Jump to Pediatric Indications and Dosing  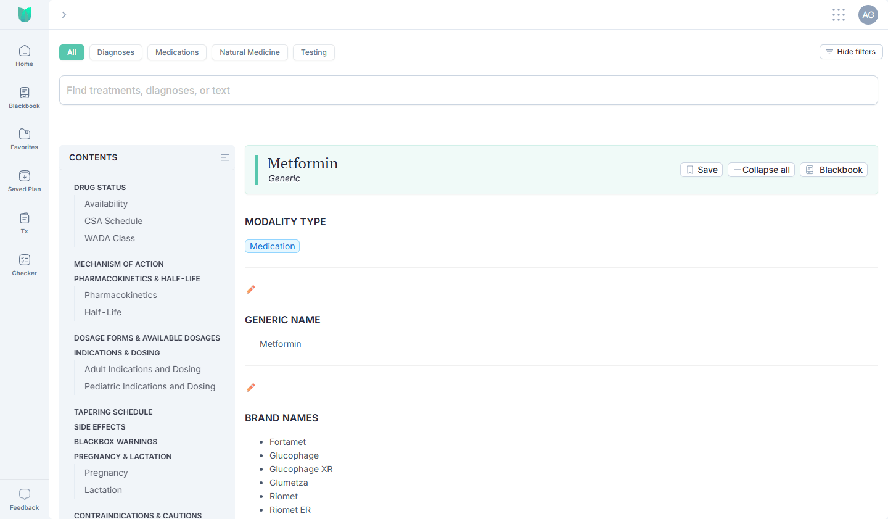coord(150,386)
